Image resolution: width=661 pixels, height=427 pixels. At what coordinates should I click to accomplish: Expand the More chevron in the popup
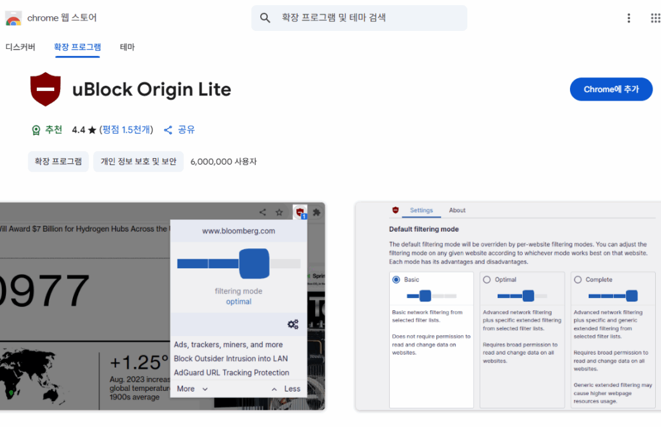click(x=205, y=389)
